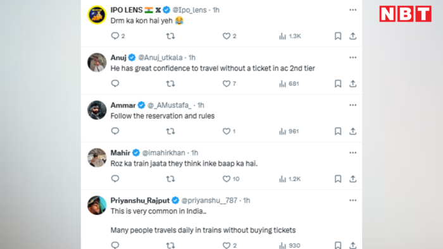Open IPO LENS profile avatar
Image resolution: width=443 pixels, height=249 pixels.
click(97, 15)
